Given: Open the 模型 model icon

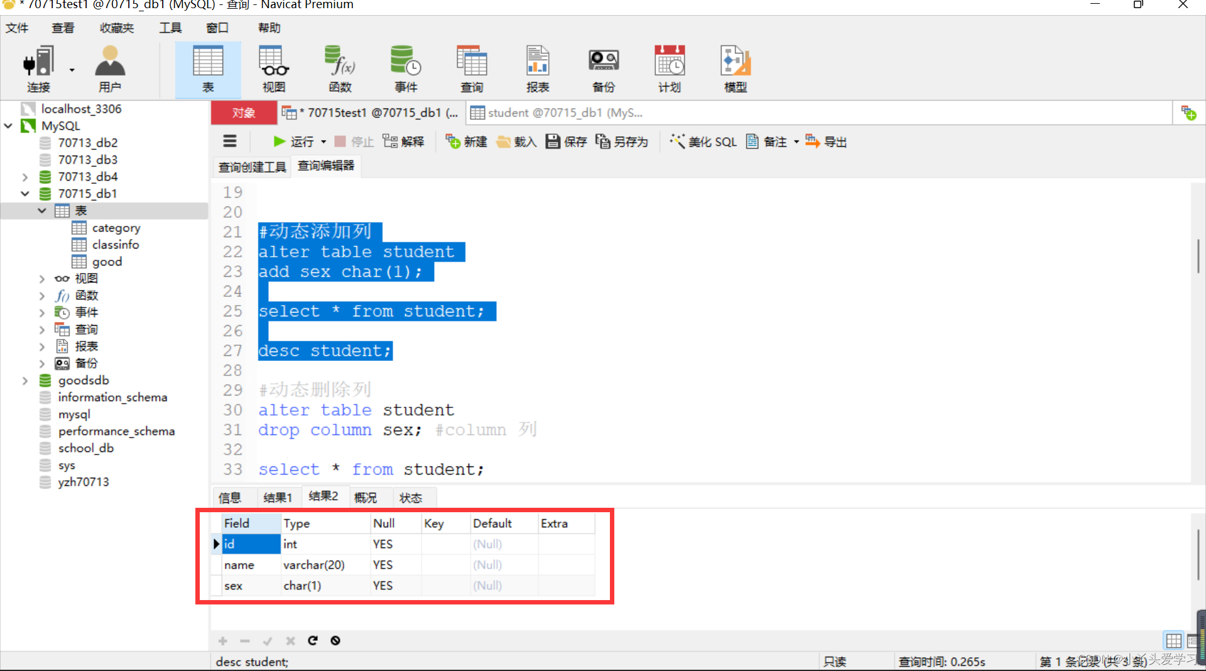Looking at the screenshot, I should coord(736,69).
